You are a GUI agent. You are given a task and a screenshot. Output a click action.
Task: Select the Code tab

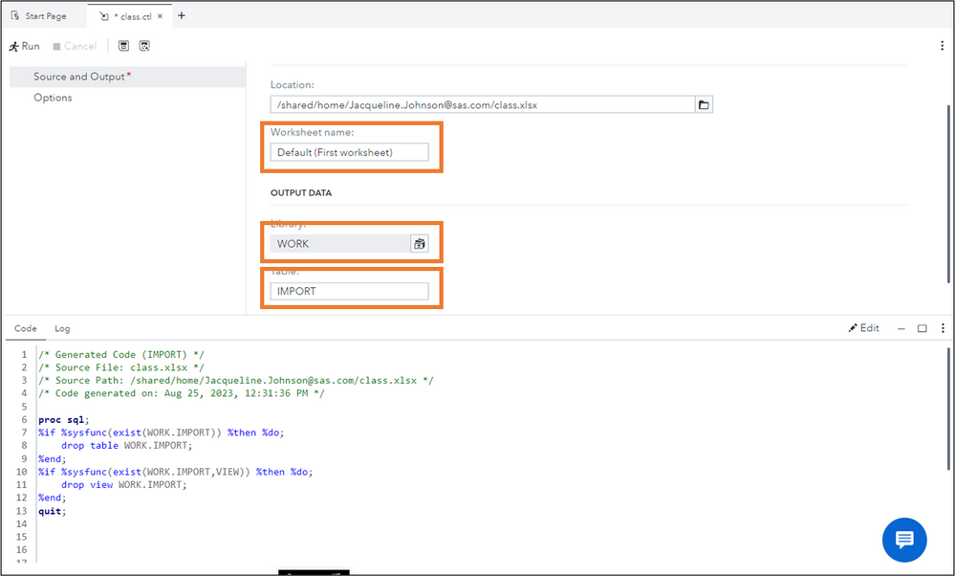(x=26, y=328)
